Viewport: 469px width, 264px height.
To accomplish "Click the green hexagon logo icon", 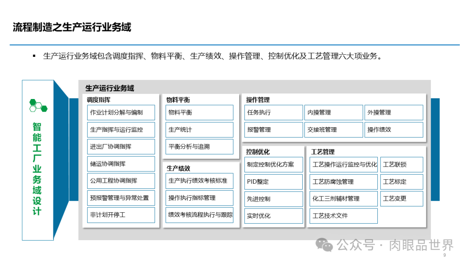I will click(38, 106).
